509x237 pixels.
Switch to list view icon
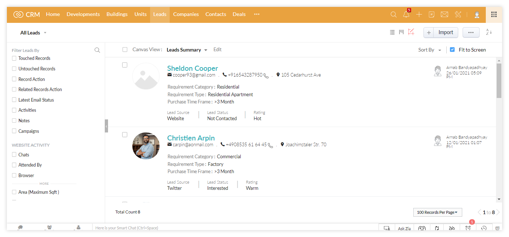[x=392, y=32]
